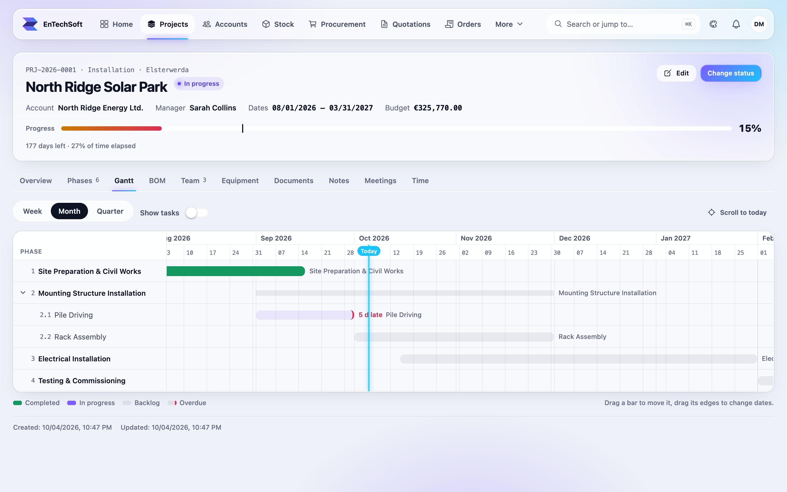Image resolution: width=787 pixels, height=492 pixels.
Task: Click the Quotations document icon
Action: point(384,24)
